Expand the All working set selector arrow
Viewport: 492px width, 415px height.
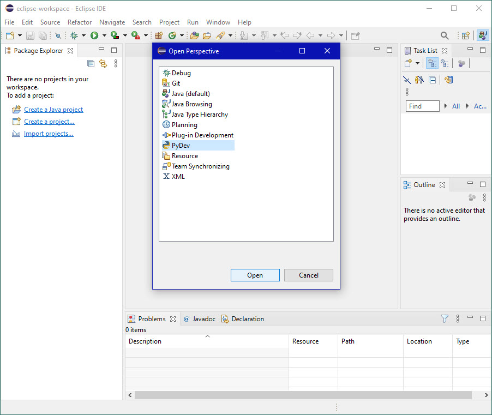click(446, 106)
